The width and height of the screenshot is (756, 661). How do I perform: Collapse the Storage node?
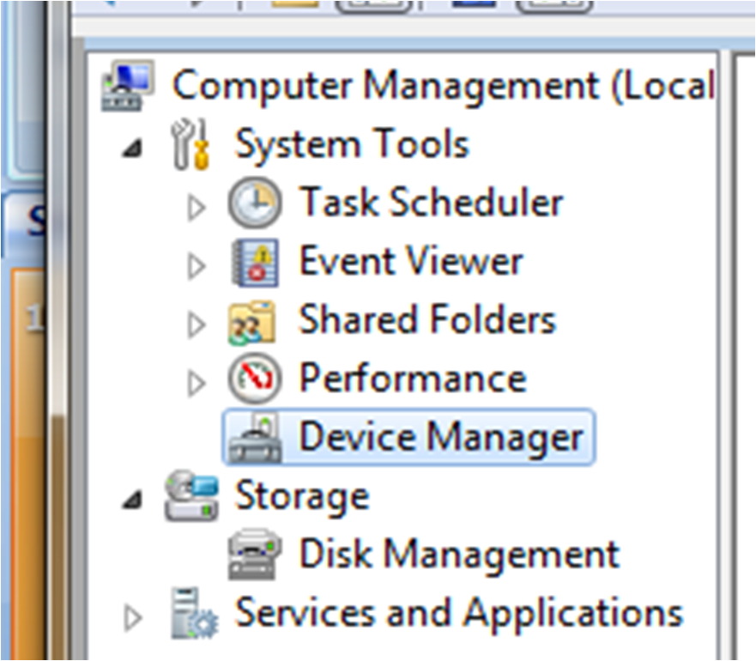133,500
